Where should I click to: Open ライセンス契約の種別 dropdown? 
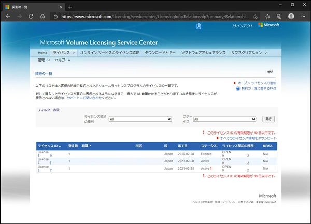[140, 119]
